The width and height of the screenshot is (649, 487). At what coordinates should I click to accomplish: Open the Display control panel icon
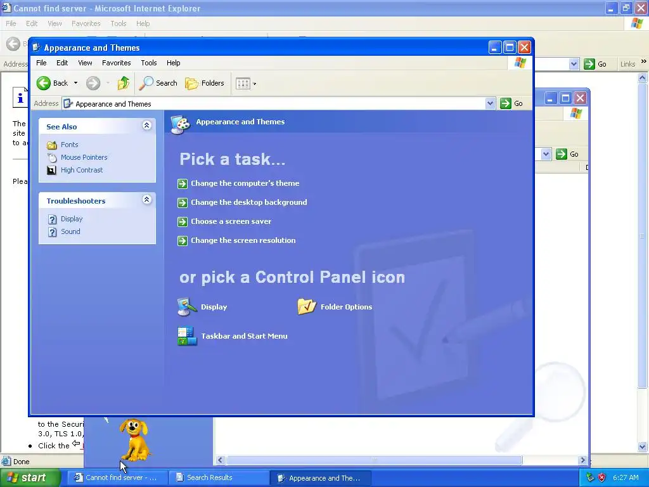(187, 307)
